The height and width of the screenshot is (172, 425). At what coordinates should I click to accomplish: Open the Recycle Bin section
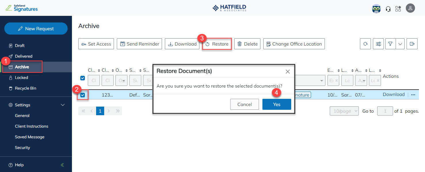pos(25,88)
